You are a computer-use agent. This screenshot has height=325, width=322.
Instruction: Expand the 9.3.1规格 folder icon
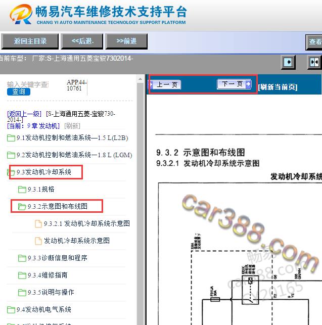22,189
